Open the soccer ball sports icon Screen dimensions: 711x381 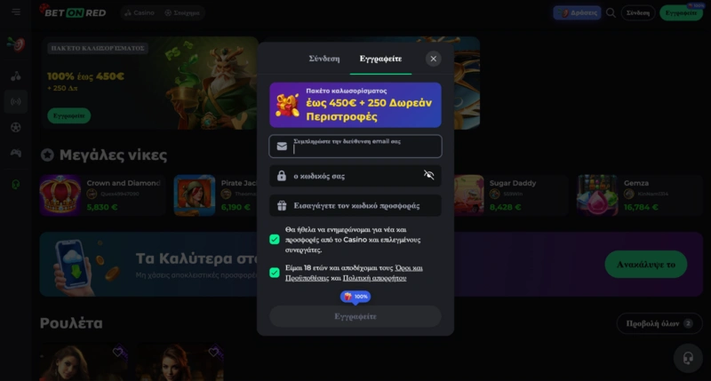point(16,127)
